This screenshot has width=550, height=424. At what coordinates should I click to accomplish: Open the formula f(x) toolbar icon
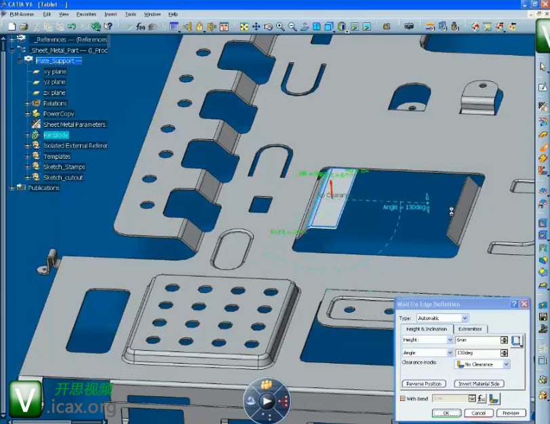coord(141,27)
